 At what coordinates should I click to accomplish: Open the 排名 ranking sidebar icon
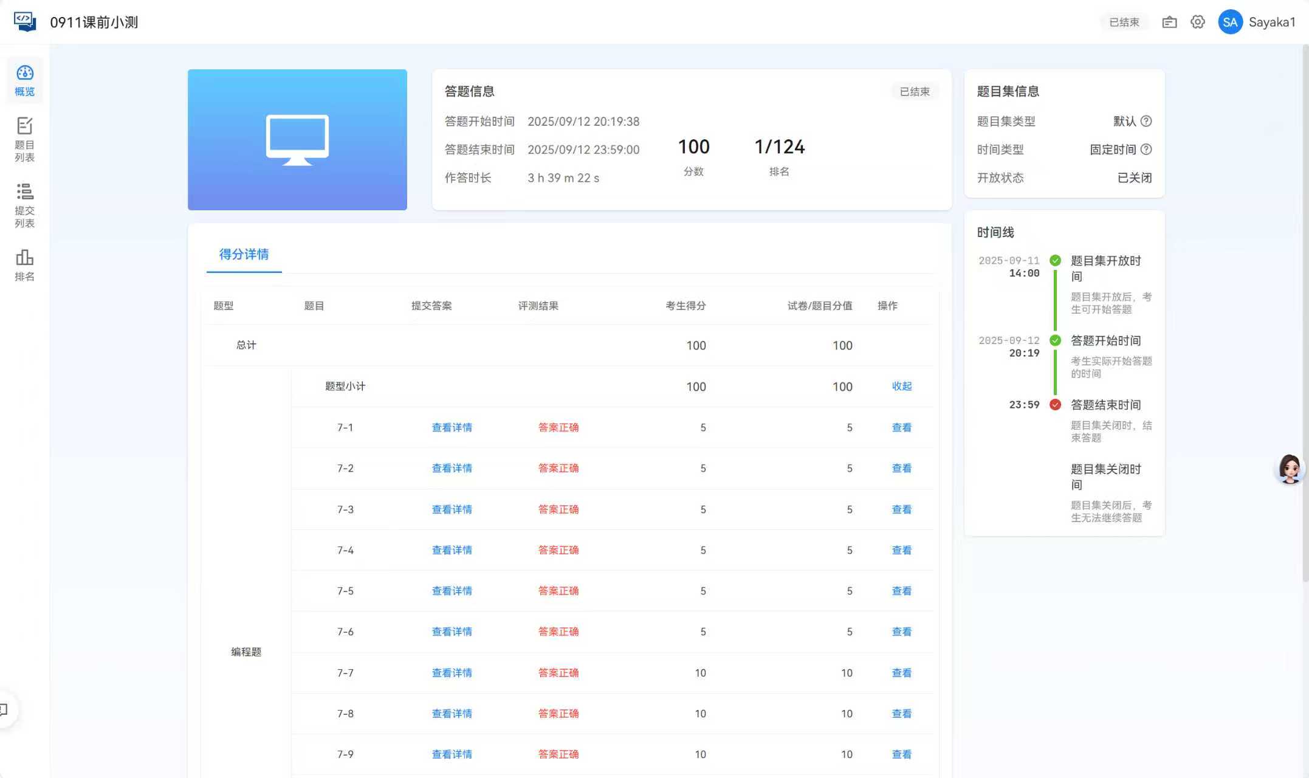point(24,264)
